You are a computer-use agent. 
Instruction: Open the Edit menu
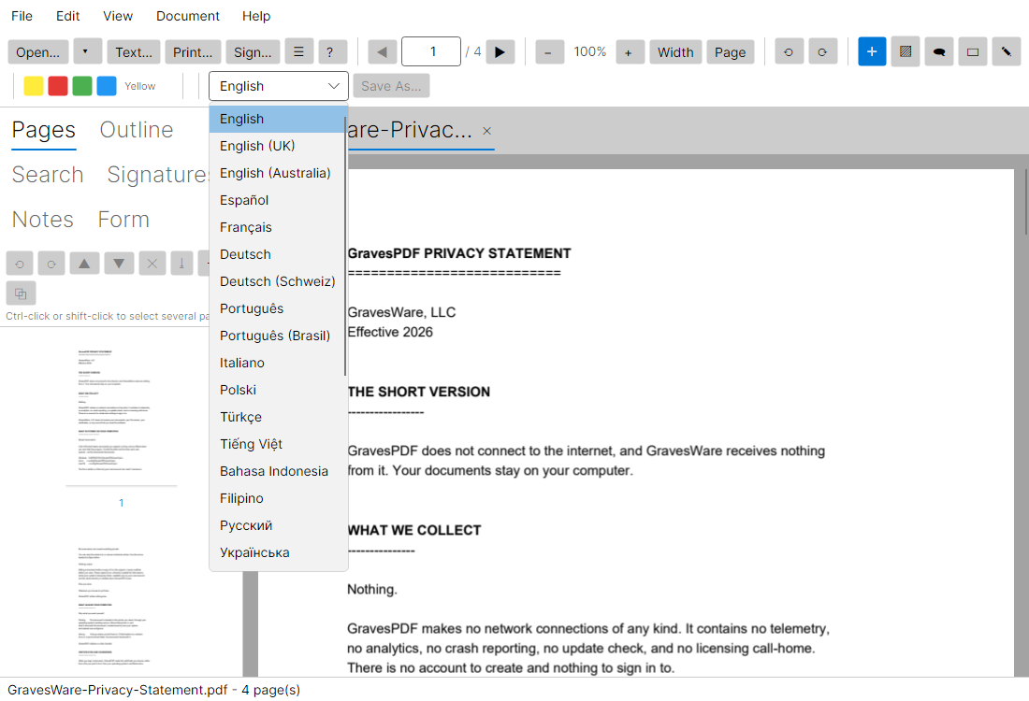pyautogui.click(x=67, y=16)
